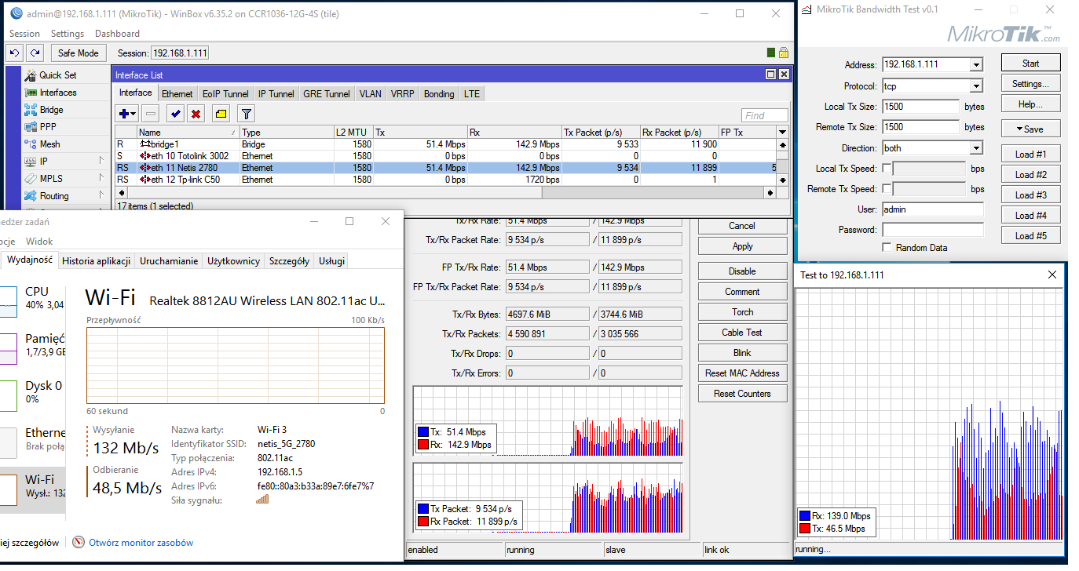The image size is (1079, 571).
Task: Open Quick Set in the sidebar
Action: pyautogui.click(x=57, y=75)
